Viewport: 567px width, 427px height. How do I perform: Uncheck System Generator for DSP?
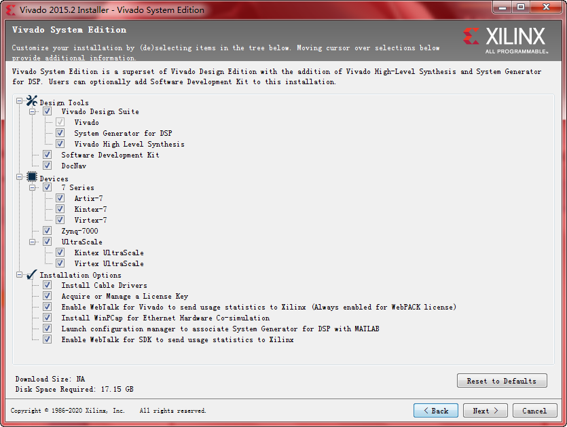(x=60, y=133)
